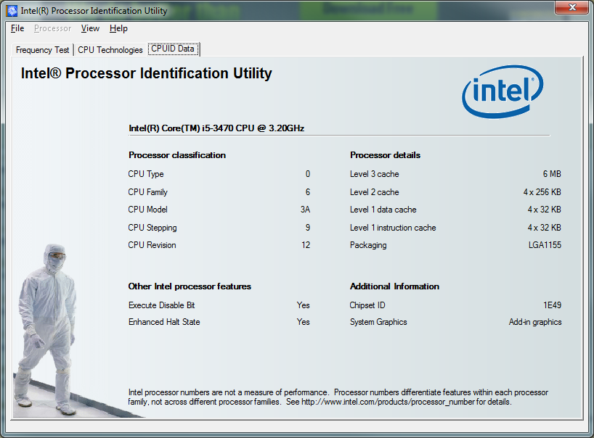Click the Other Intel processor features heading
This screenshot has height=438, width=594.
coord(190,286)
